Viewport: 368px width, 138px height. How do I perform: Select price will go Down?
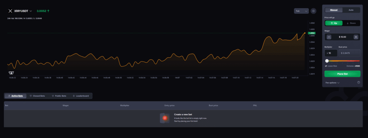coord(351,23)
